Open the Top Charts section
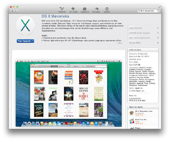This screenshot has height=141, width=170. [73, 10]
